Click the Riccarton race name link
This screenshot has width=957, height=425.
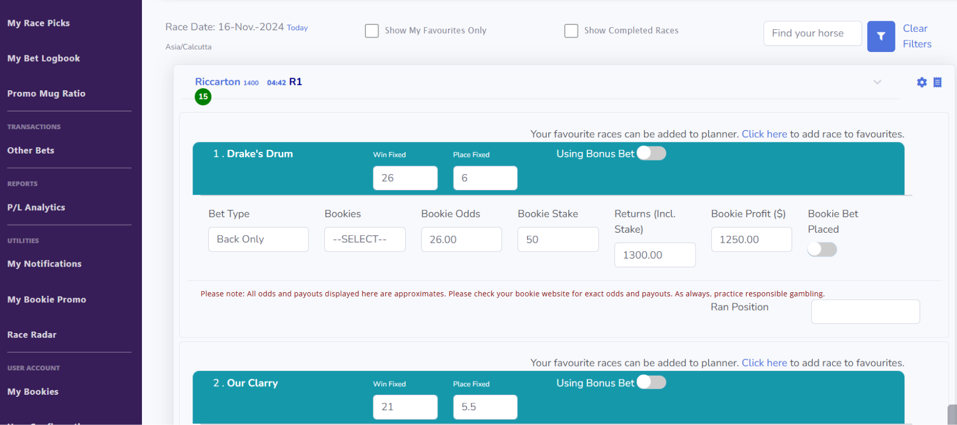[x=217, y=82]
